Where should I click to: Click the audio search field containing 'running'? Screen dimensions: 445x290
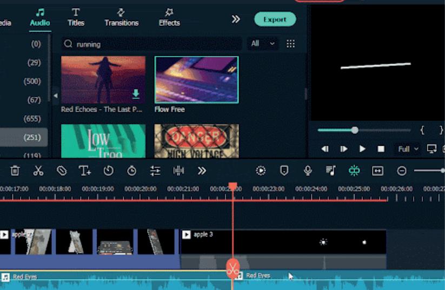[x=152, y=44]
